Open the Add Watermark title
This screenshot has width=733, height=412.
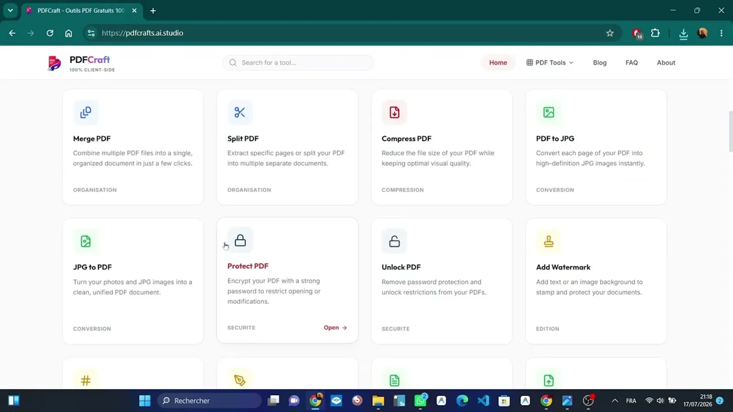click(x=563, y=267)
